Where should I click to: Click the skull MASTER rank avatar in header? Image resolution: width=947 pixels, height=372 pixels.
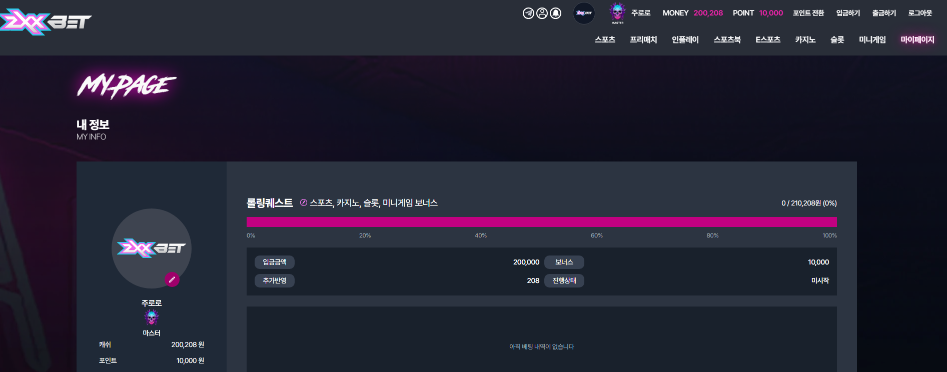[x=617, y=12]
